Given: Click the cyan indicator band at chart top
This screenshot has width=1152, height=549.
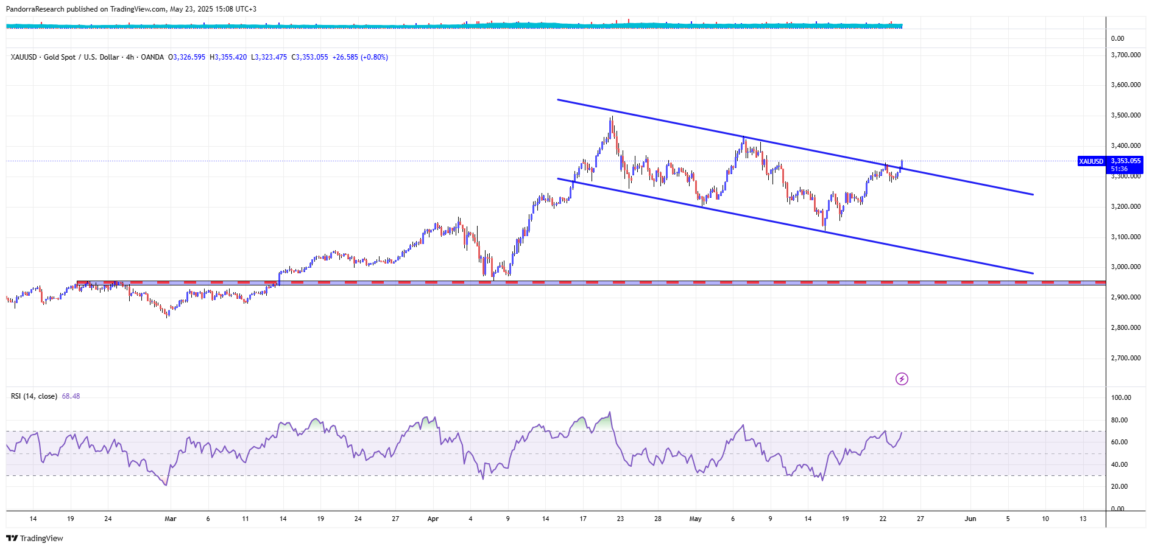Looking at the screenshot, I should pos(454,26).
